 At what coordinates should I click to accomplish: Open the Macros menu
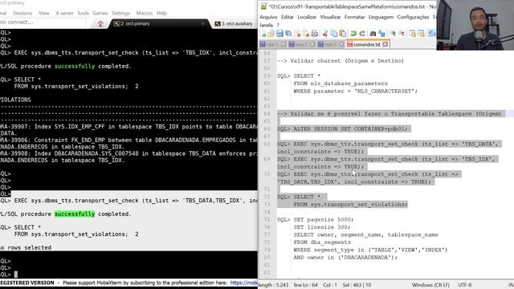145,13
